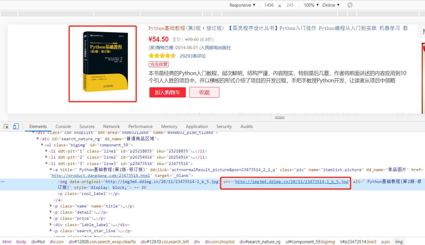This screenshot has height=245, width=425.
Task: Collapse the div#search_nature_rg node
Action: [38, 139]
